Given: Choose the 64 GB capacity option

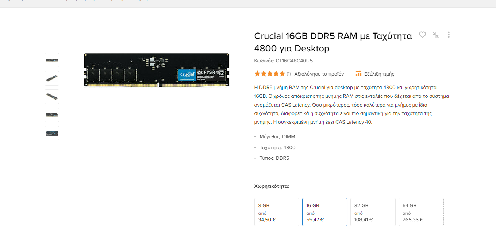Looking at the screenshot, I should coord(421,212).
